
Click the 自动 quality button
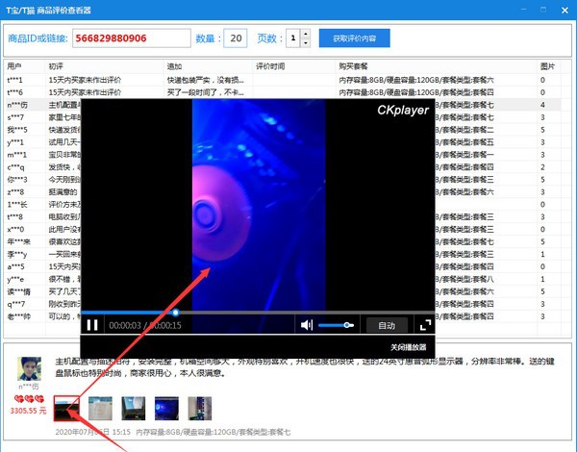(387, 325)
